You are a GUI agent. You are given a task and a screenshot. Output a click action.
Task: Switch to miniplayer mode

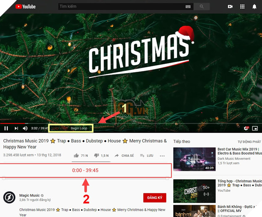pyautogui.click(x=255, y=128)
